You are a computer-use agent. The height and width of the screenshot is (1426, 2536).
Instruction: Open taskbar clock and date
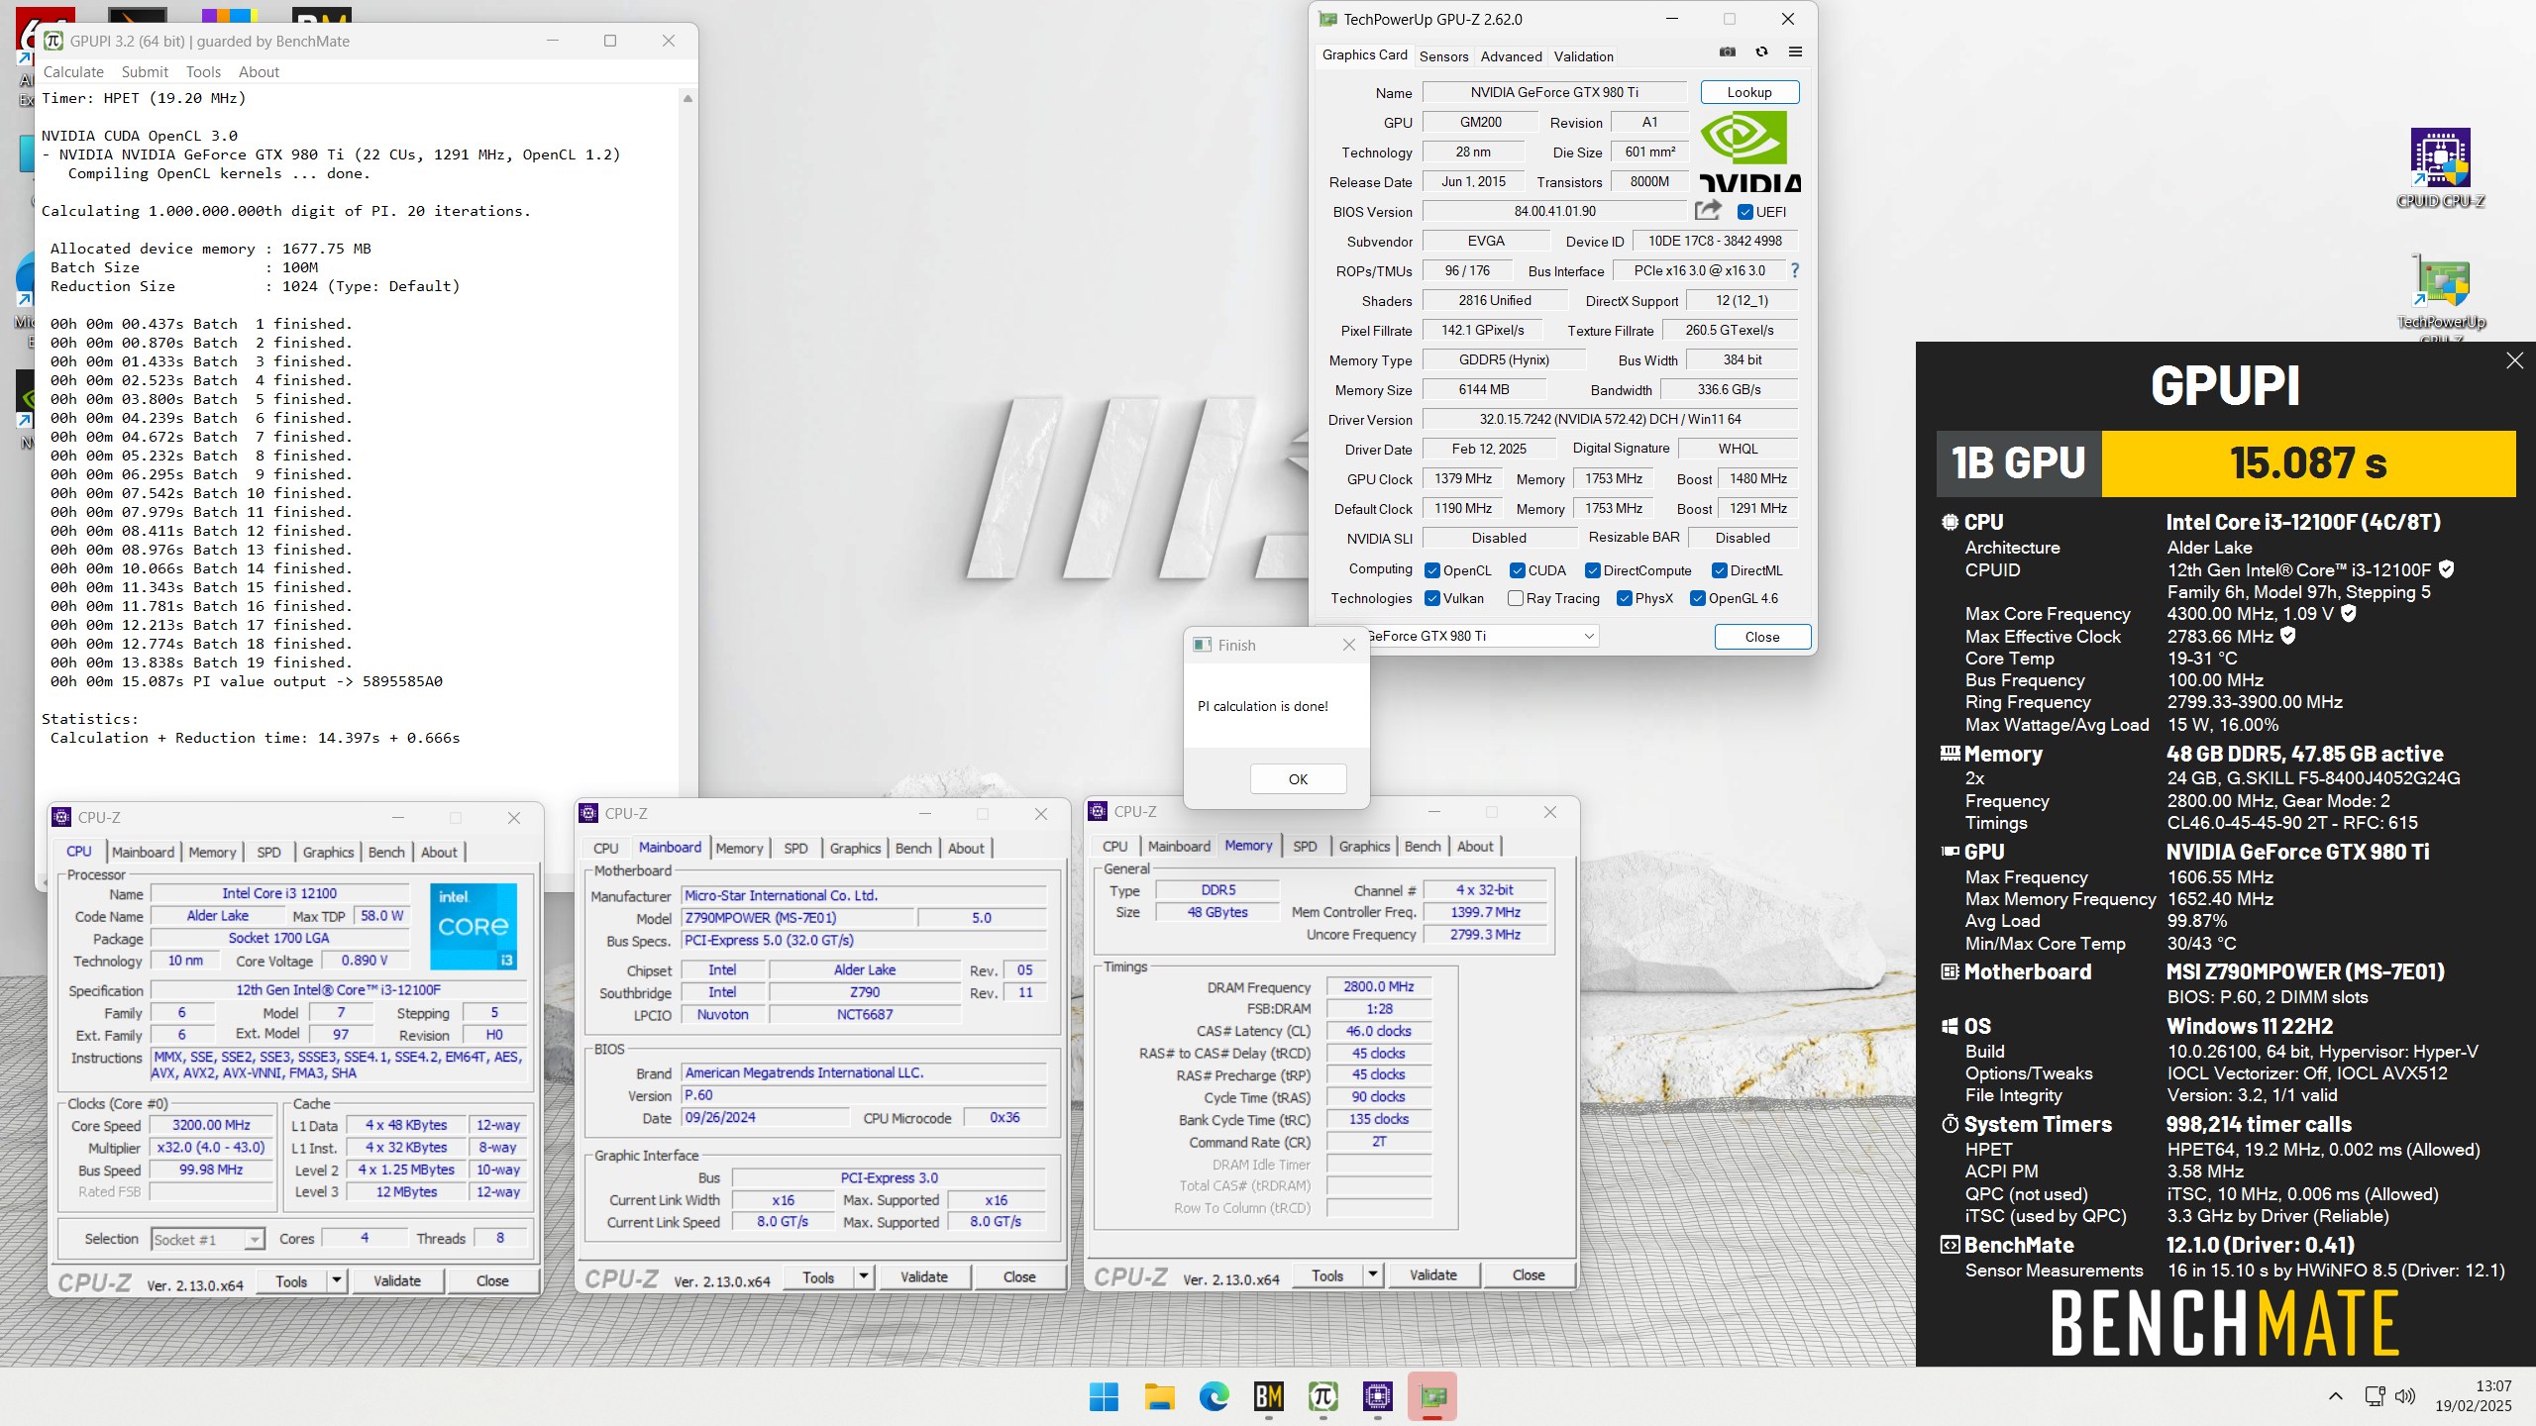[2474, 1396]
